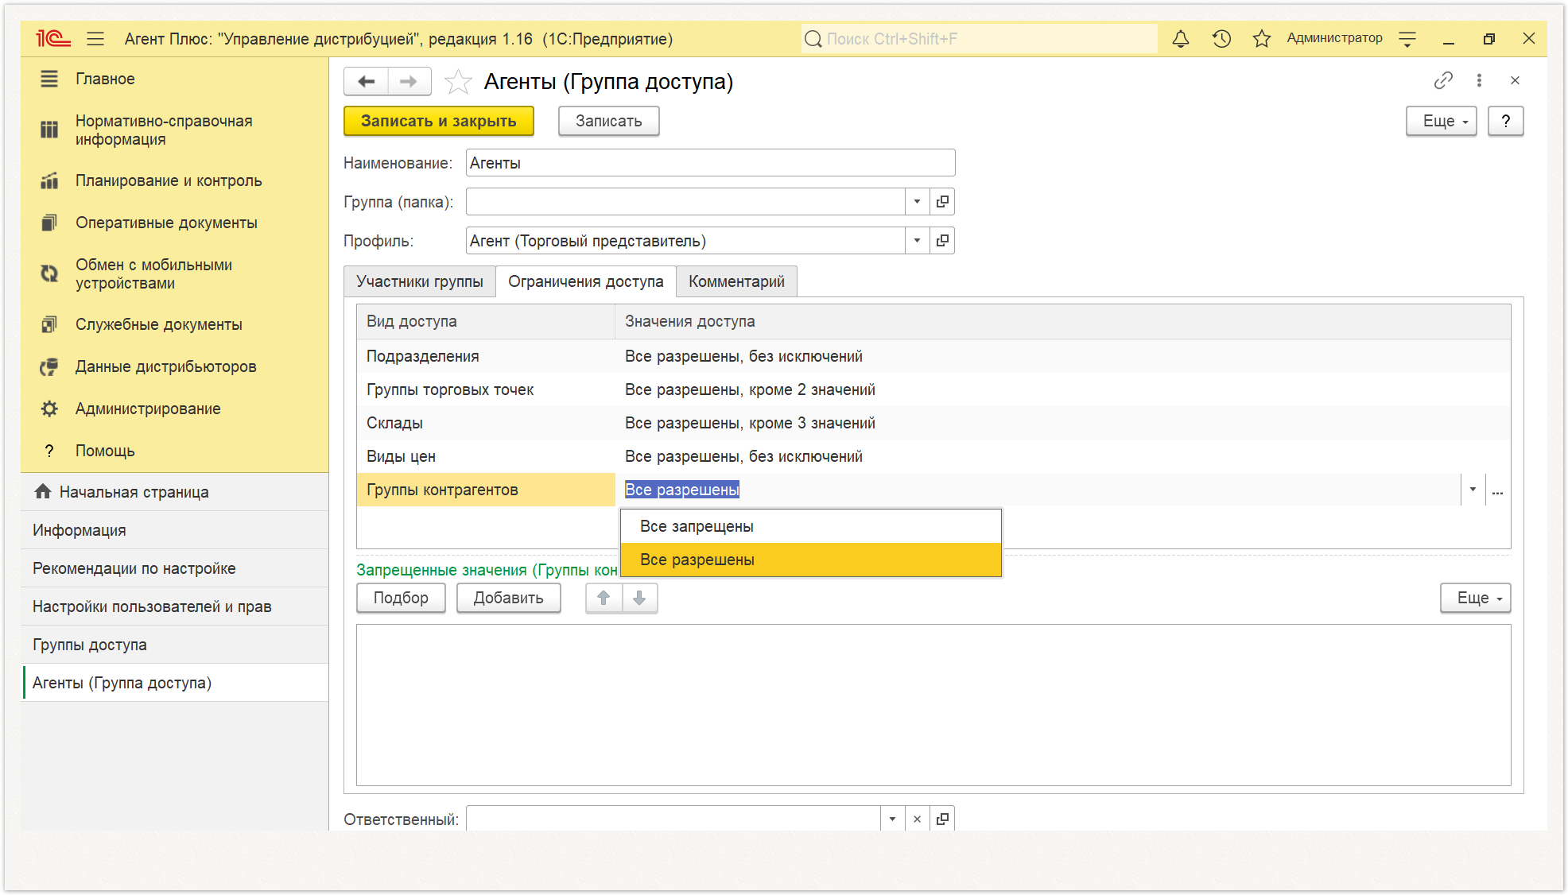
Task: Add Агенты form to favorites star
Action: (x=458, y=81)
